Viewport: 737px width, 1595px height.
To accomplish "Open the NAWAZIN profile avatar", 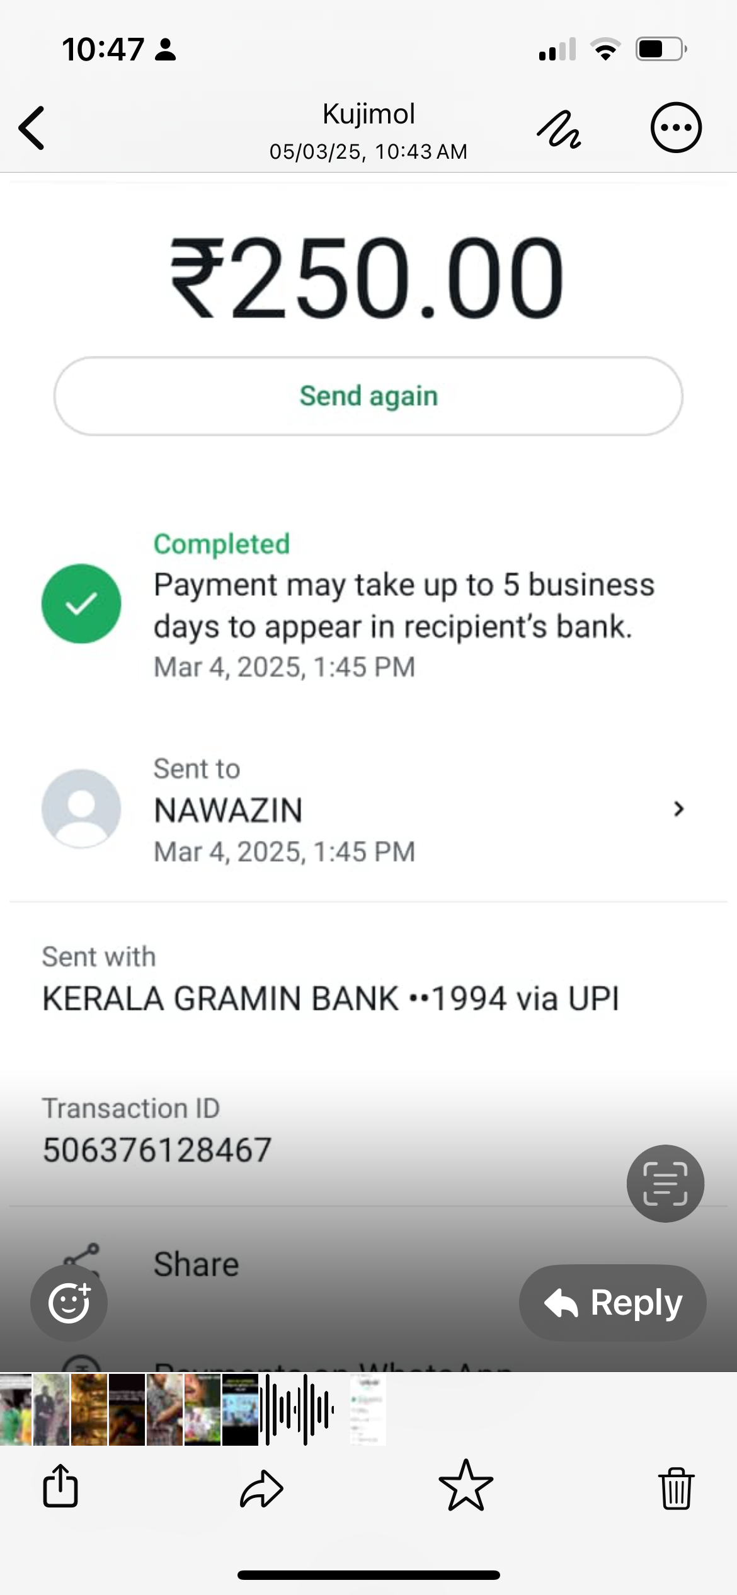I will [81, 809].
